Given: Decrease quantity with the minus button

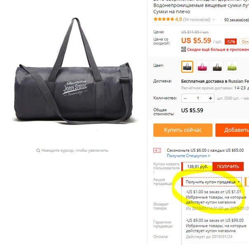Looking at the screenshot, I should (185, 98).
